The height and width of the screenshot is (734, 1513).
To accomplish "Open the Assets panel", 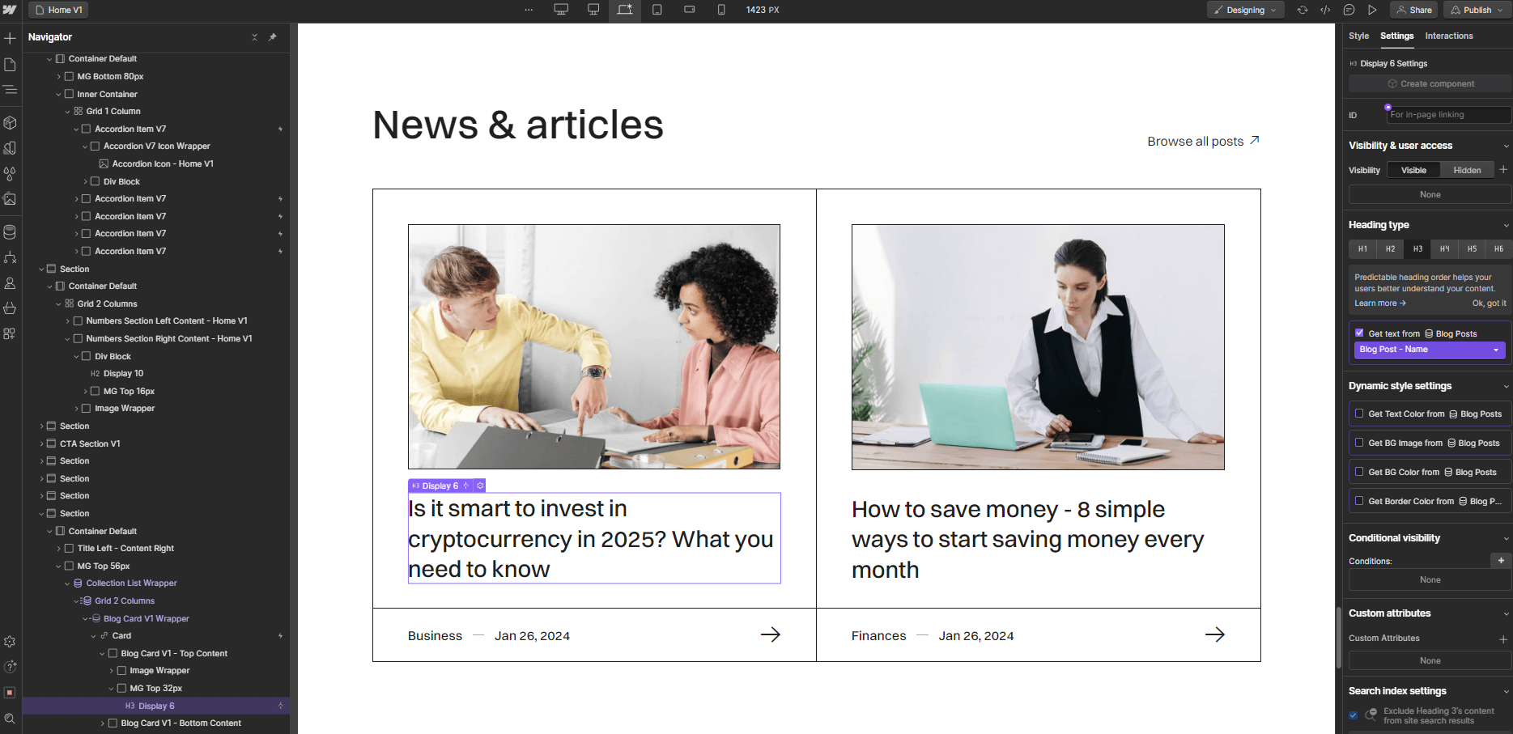I will click(x=11, y=198).
